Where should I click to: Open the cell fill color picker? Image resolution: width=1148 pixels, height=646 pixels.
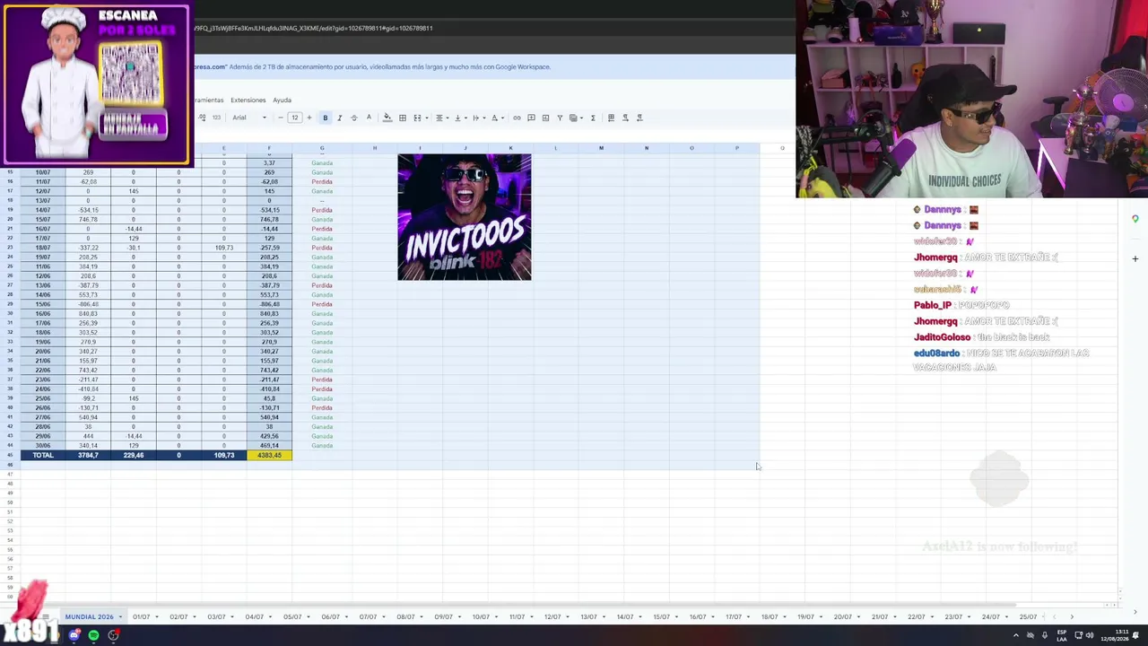[387, 118]
